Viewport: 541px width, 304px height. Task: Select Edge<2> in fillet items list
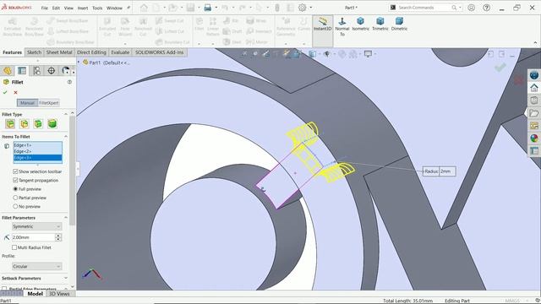(x=37, y=151)
